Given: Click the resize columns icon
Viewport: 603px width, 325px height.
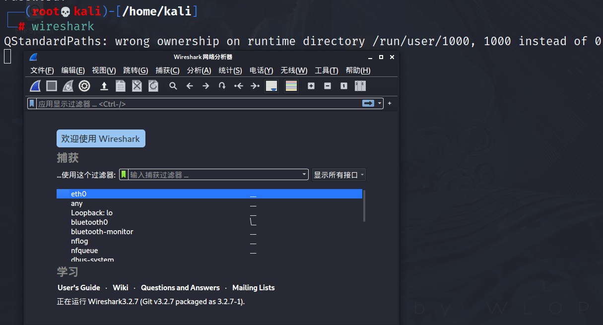Looking at the screenshot, I should coord(360,86).
